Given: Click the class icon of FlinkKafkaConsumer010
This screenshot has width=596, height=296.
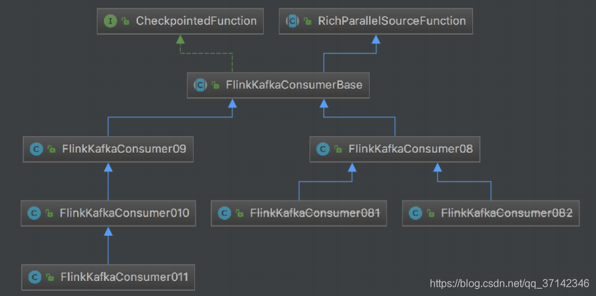Looking at the screenshot, I should pyautogui.click(x=34, y=213).
